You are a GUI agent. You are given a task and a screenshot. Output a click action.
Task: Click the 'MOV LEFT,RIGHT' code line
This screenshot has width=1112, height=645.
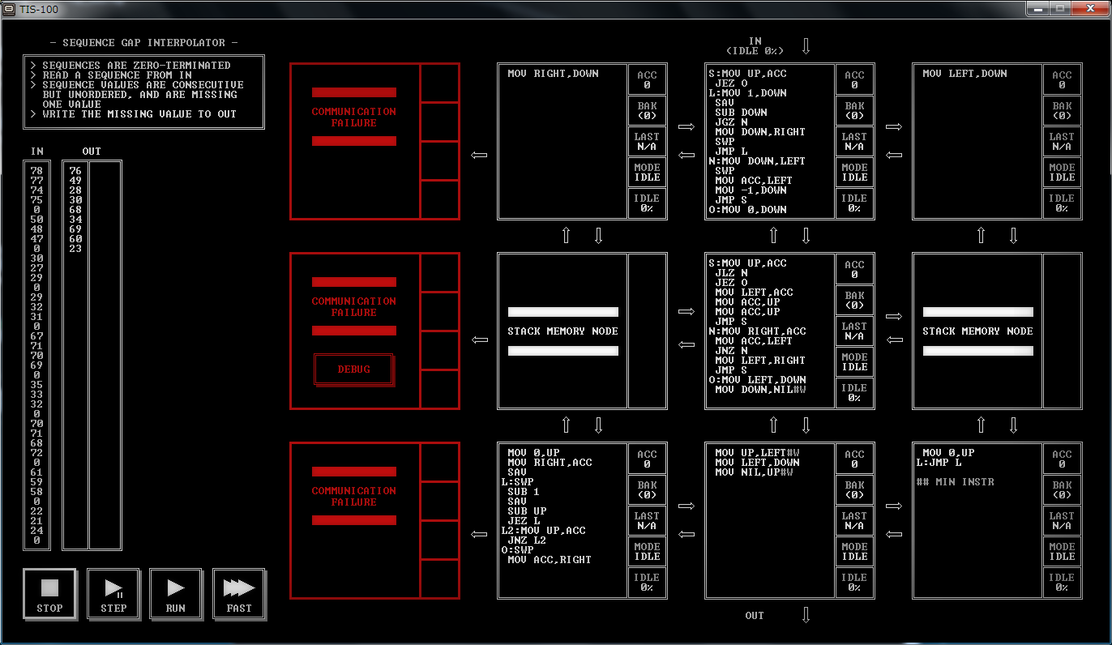[x=760, y=361]
